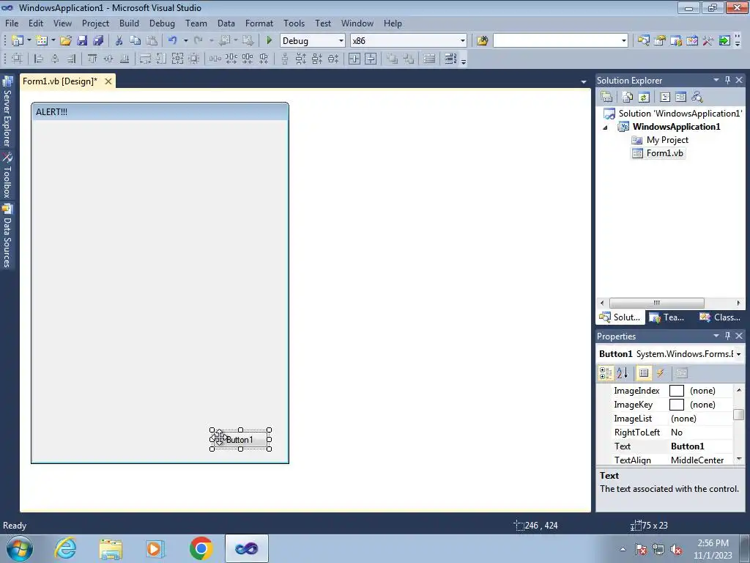Collapse the WindowsApplication1 project node

click(606, 128)
